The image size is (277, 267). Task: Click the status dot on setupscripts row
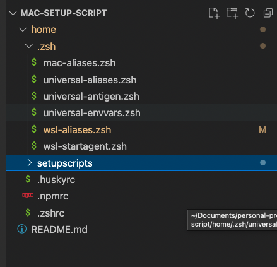(262, 163)
